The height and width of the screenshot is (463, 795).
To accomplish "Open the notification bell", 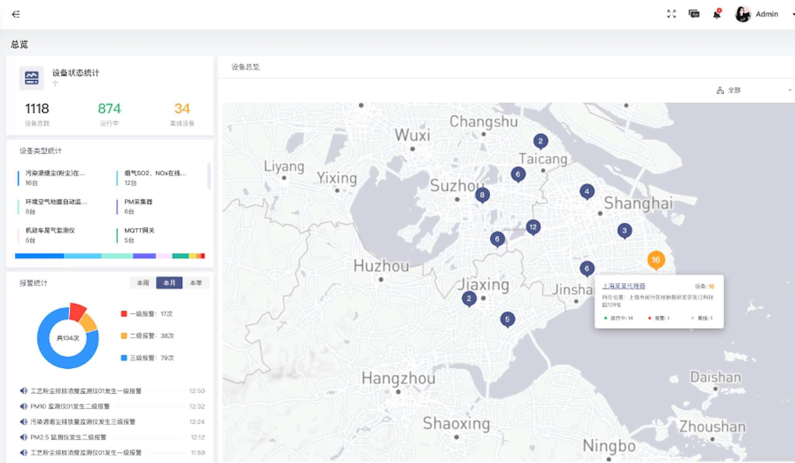I will click(x=716, y=14).
